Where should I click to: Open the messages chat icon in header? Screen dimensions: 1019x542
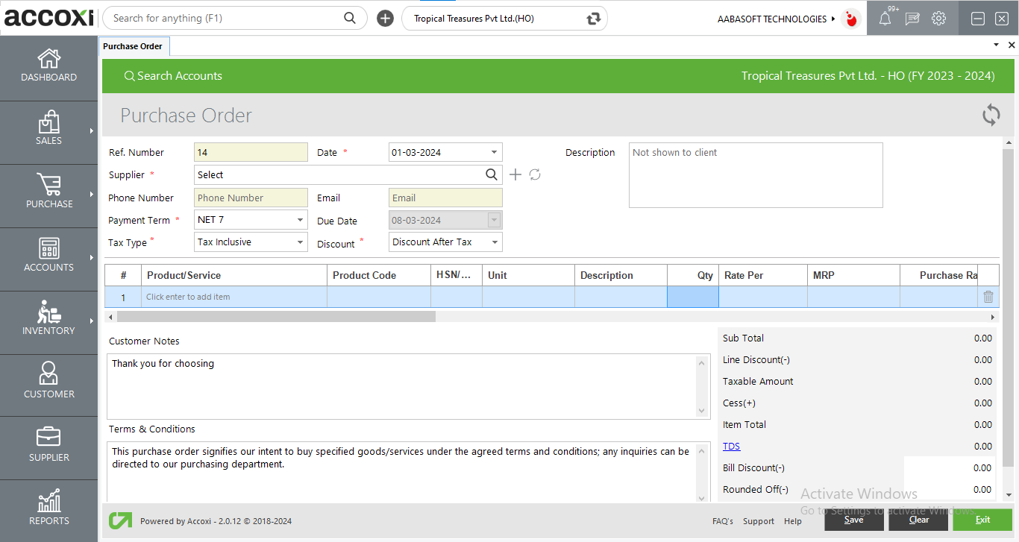click(x=912, y=19)
